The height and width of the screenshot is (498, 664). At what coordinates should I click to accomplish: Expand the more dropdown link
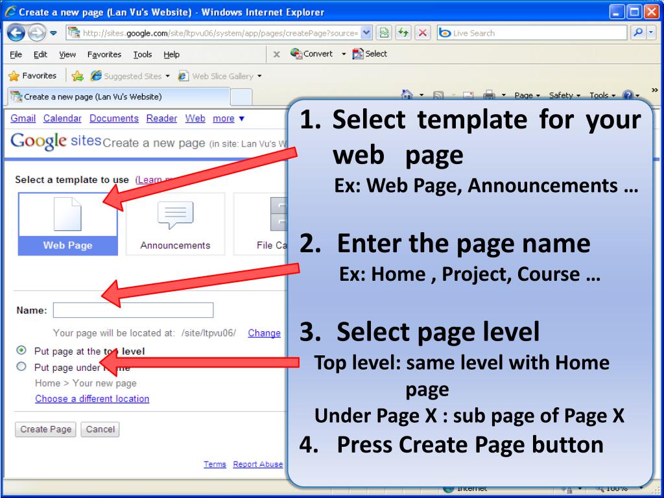228,118
